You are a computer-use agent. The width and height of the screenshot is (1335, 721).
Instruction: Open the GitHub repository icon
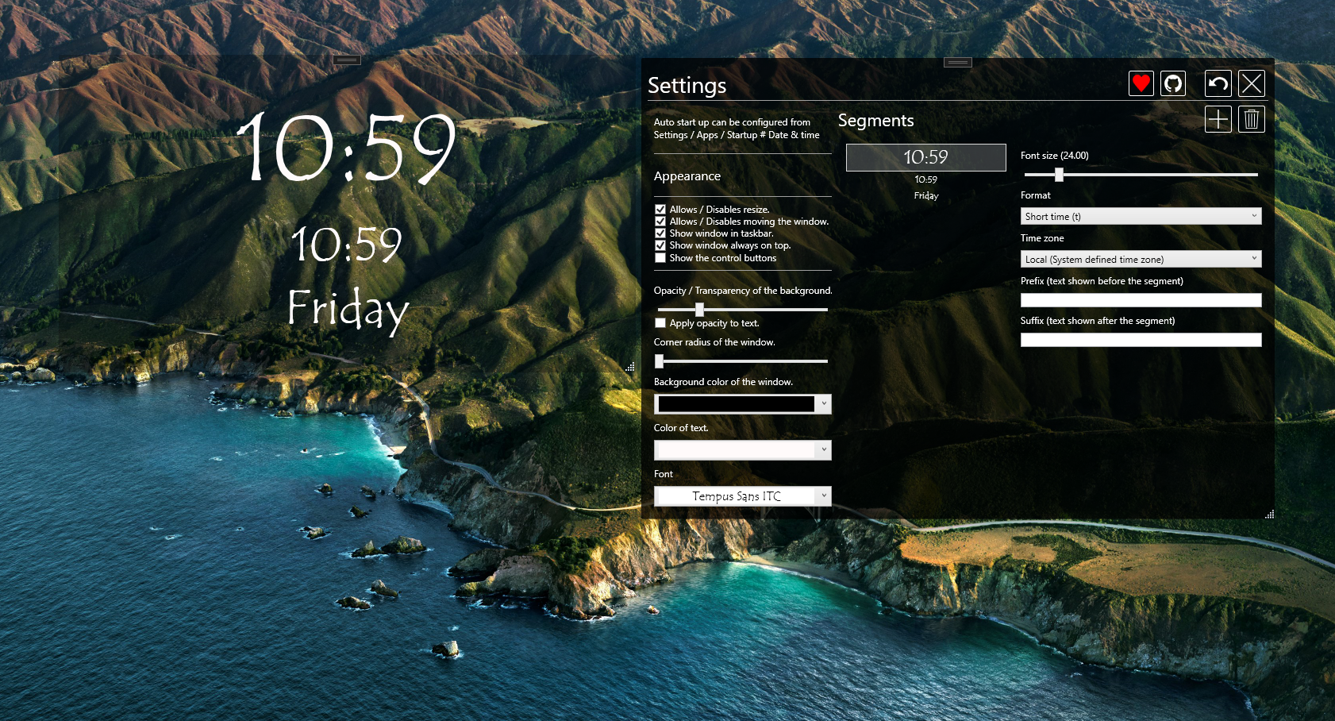[x=1173, y=83]
